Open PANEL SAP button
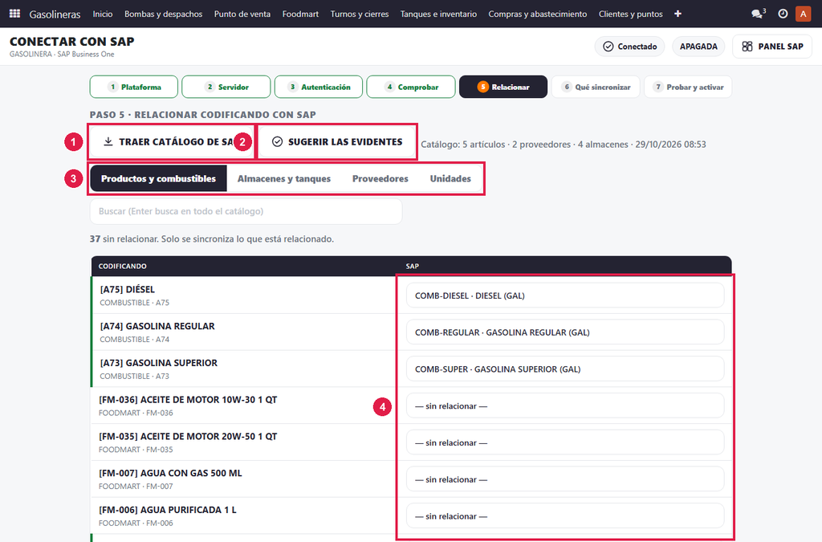Viewport: 822px width, 542px height. (x=772, y=47)
